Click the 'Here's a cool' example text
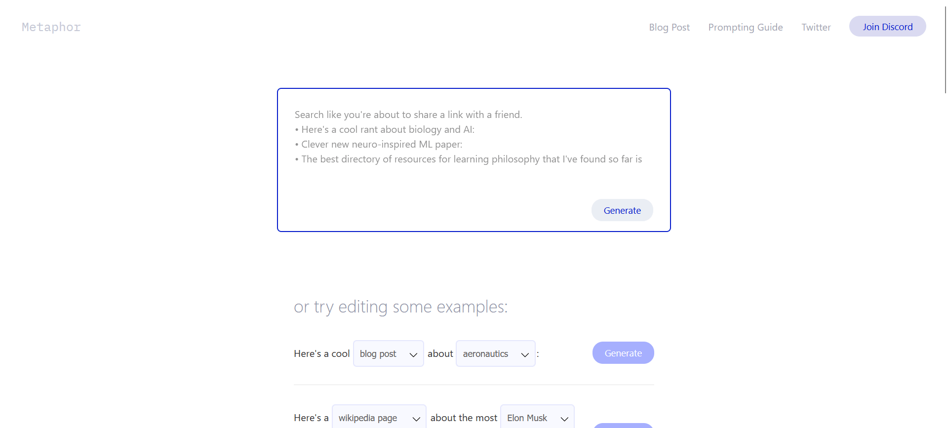The image size is (948, 428). pos(321,353)
